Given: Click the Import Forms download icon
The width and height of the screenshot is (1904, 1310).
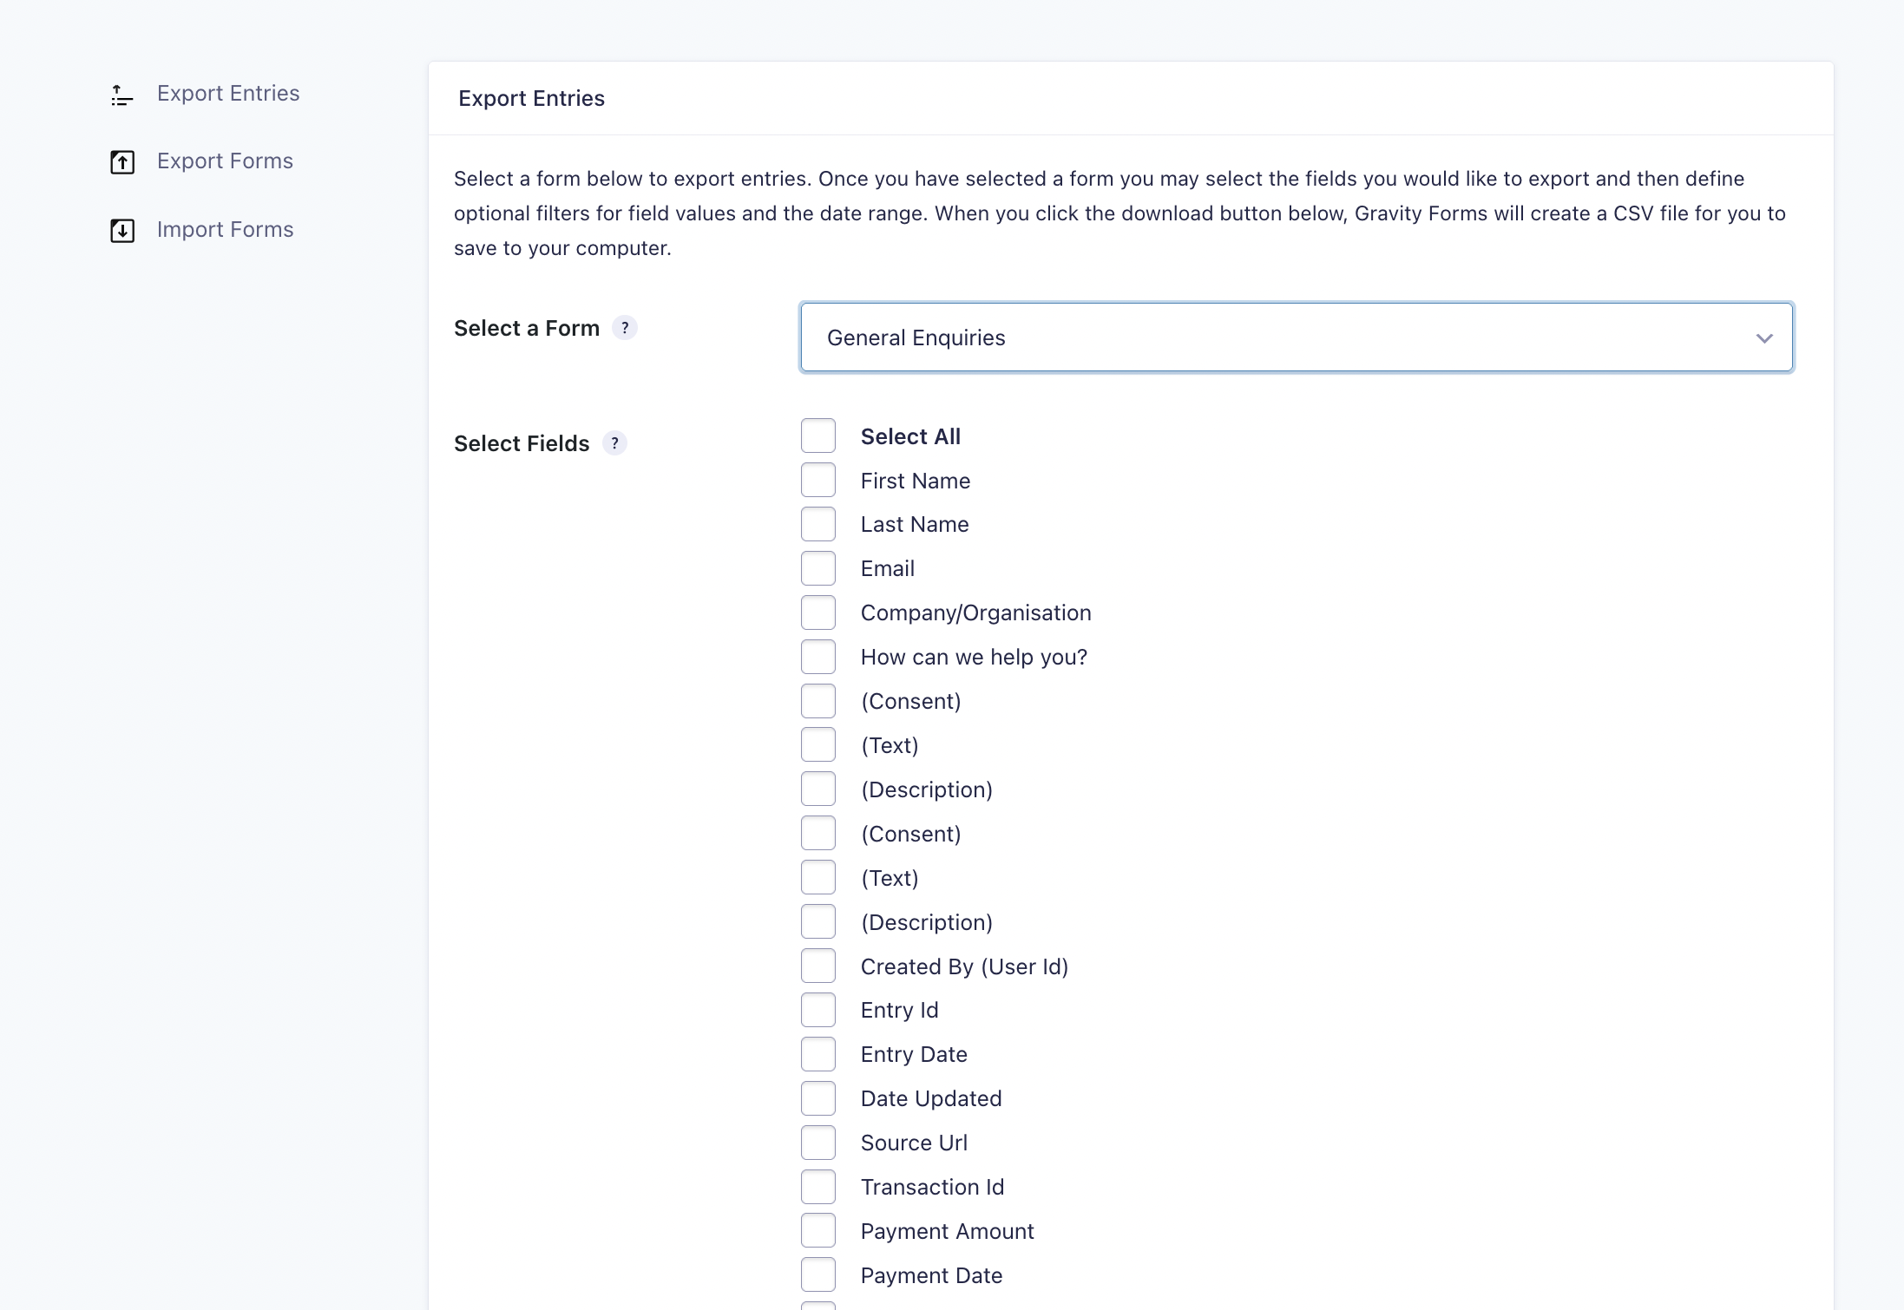Looking at the screenshot, I should (121, 230).
